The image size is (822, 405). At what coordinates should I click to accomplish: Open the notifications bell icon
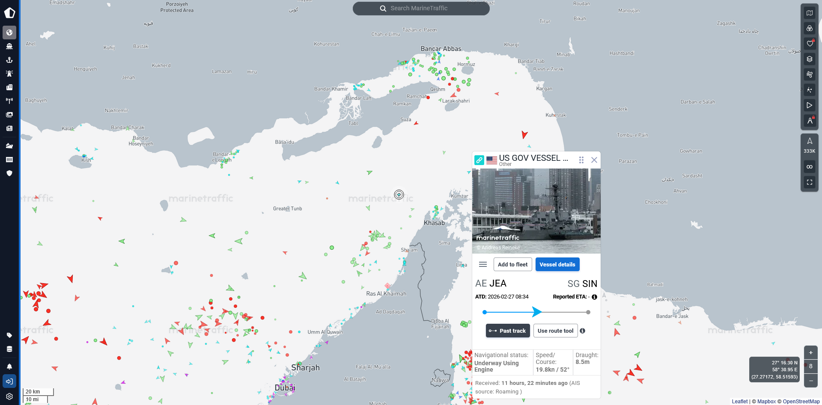pos(9,367)
